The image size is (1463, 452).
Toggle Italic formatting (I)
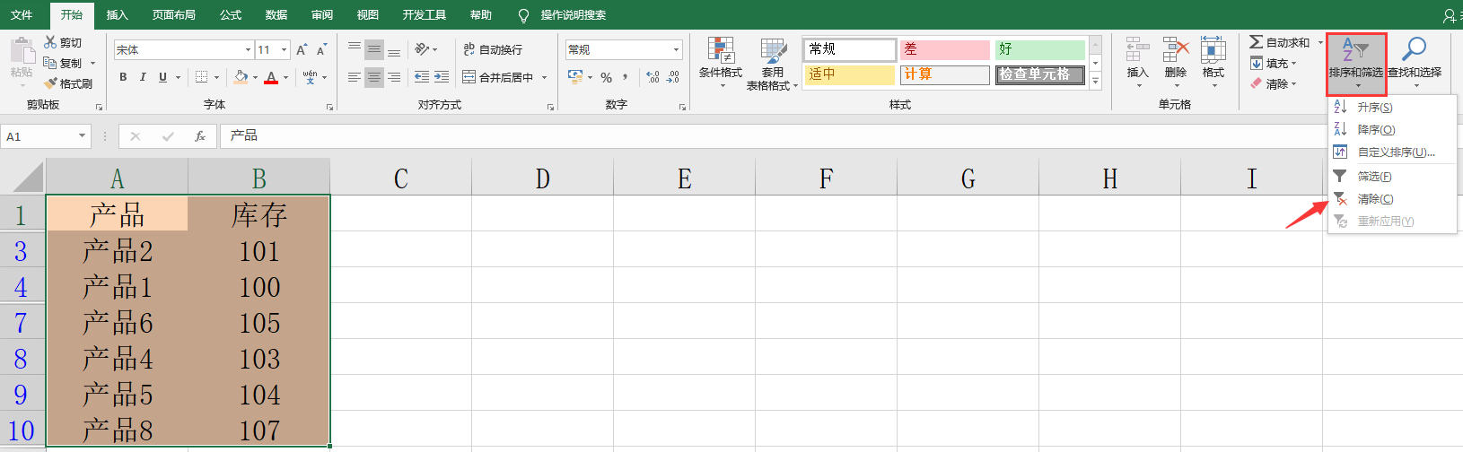click(x=143, y=77)
